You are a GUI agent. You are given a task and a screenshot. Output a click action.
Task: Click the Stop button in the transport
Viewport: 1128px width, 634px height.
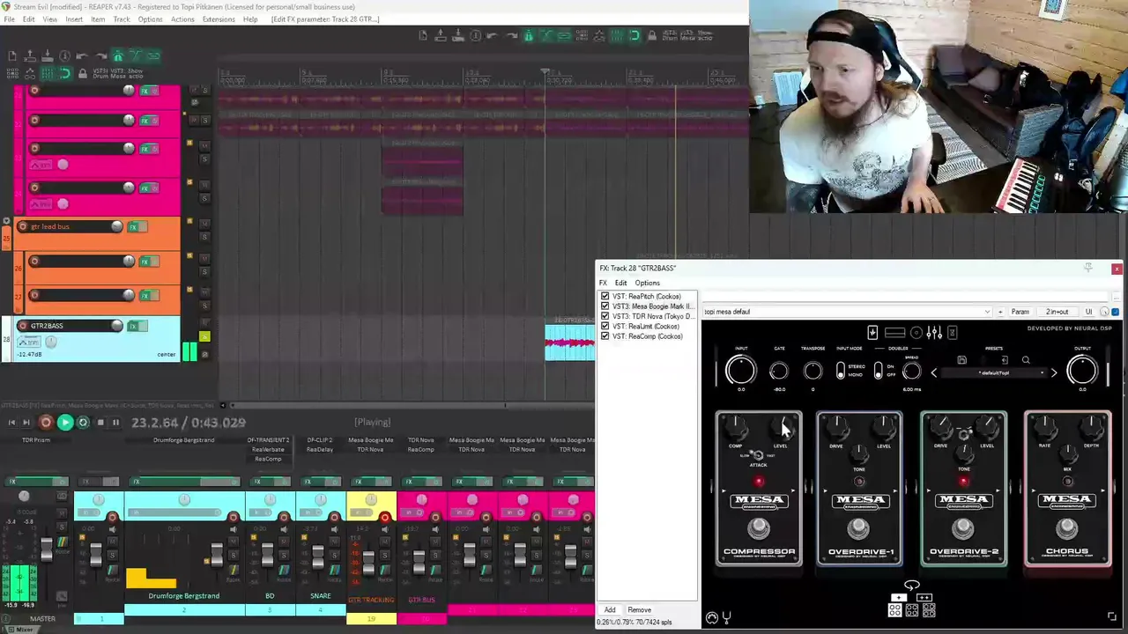tap(100, 423)
